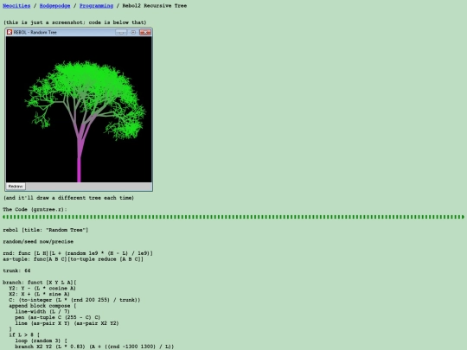The width and height of the screenshot is (467, 350).
Task: Click the code line starting 'pen (as-tuple'
Action: pyautogui.click(x=58, y=317)
